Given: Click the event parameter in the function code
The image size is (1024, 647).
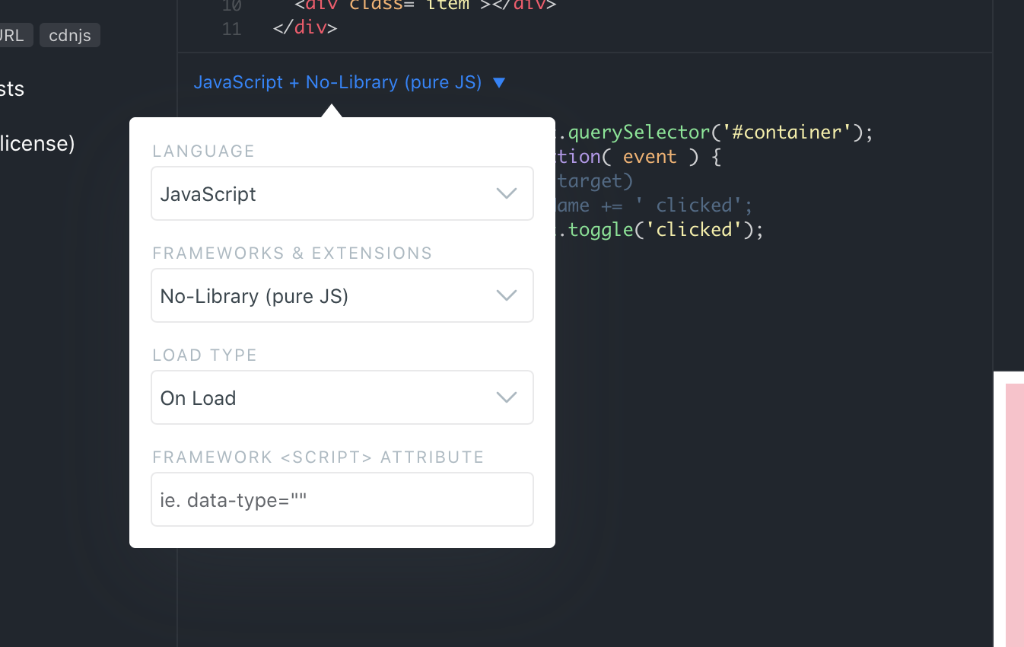Looking at the screenshot, I should pos(650,156).
